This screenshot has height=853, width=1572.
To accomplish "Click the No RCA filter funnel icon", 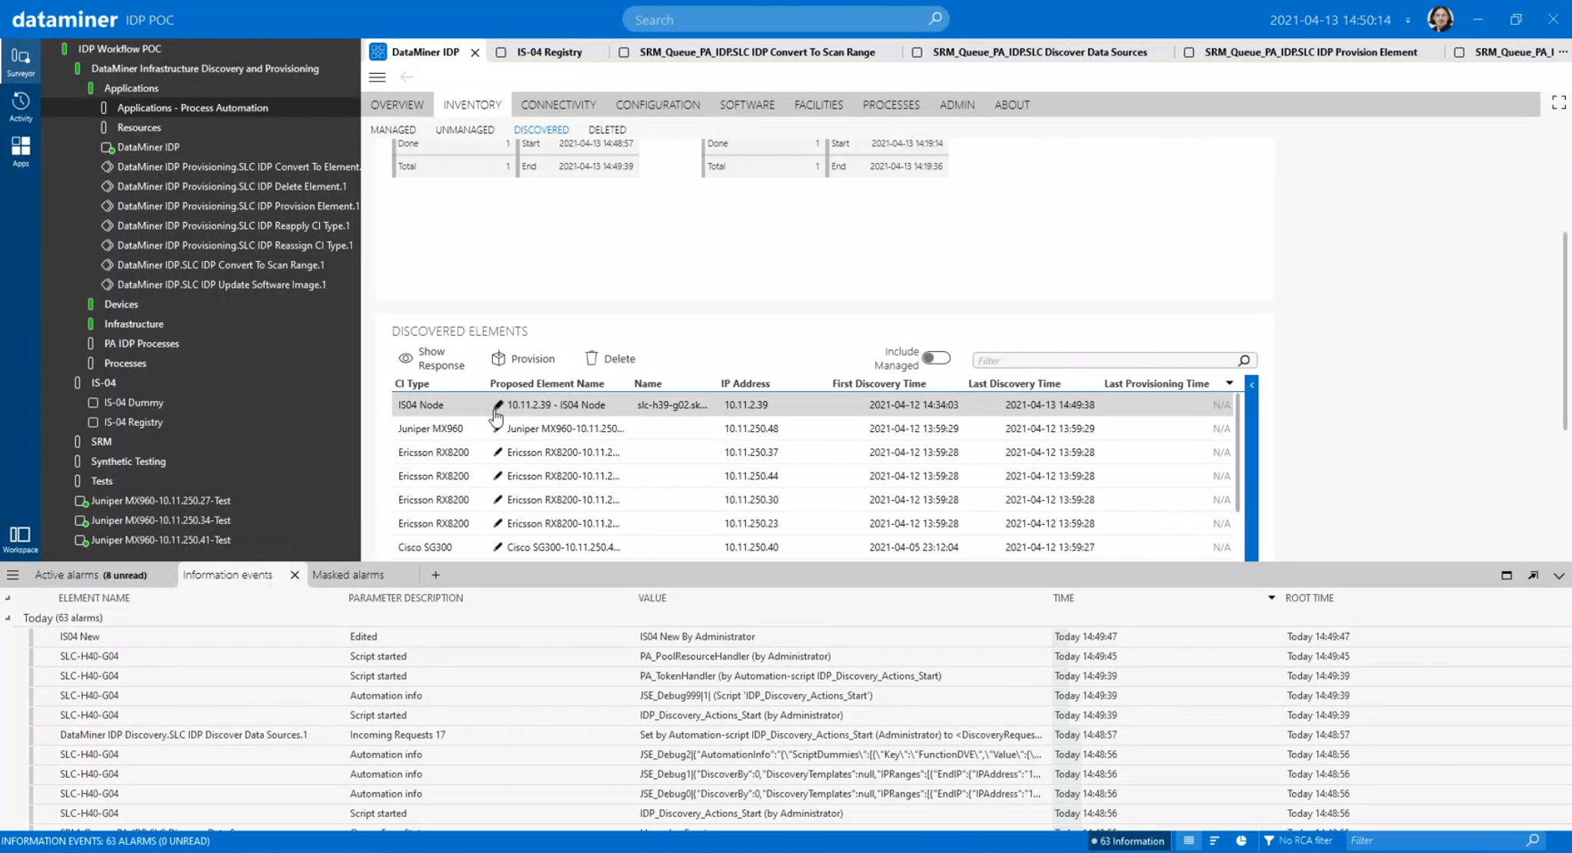I will [x=1268, y=841].
